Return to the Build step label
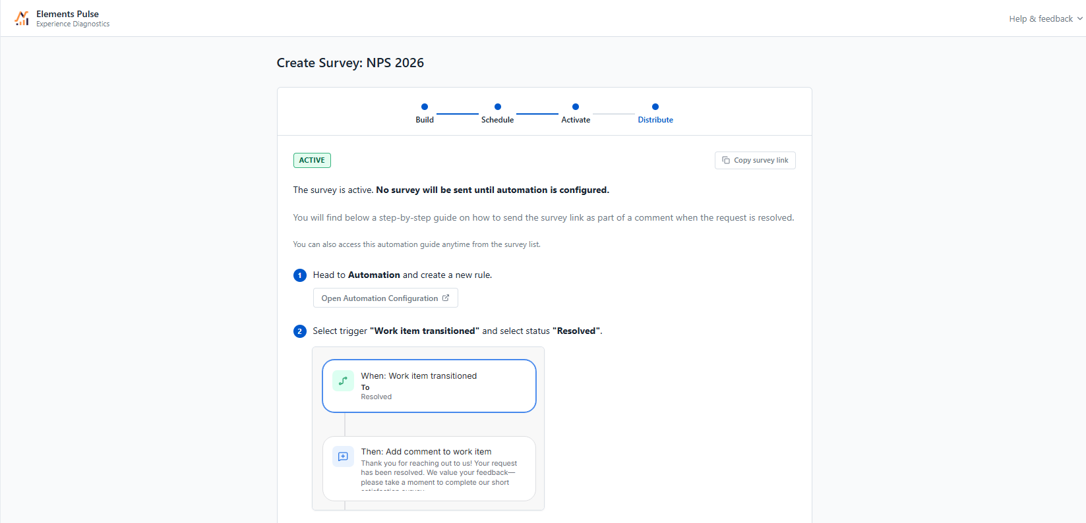Viewport: 1086px width, 523px height. [425, 120]
